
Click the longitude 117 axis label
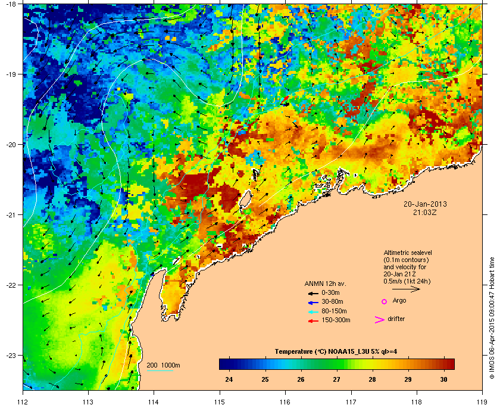[351, 402]
